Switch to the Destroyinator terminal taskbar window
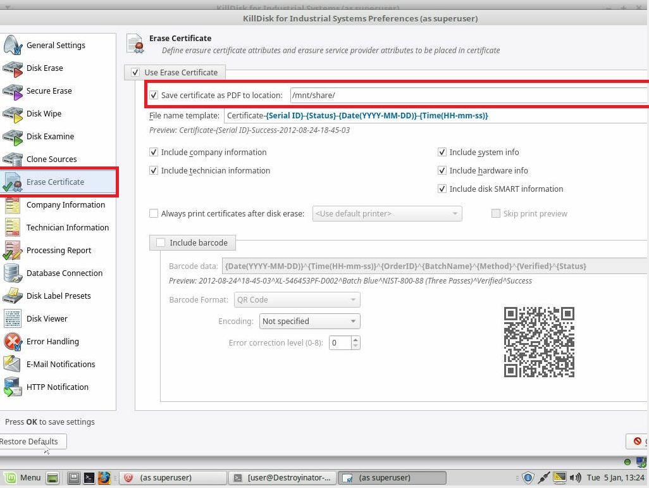The image size is (649, 488). (x=283, y=478)
